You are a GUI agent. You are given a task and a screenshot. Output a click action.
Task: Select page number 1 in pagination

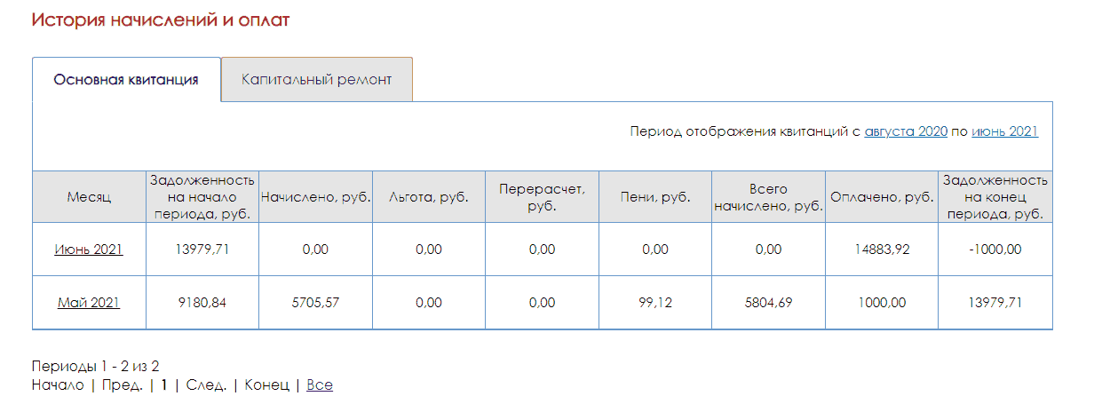tap(164, 385)
